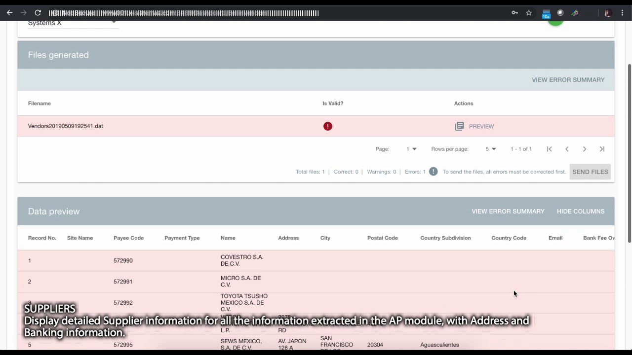Click the Is Valid? column header

click(333, 104)
